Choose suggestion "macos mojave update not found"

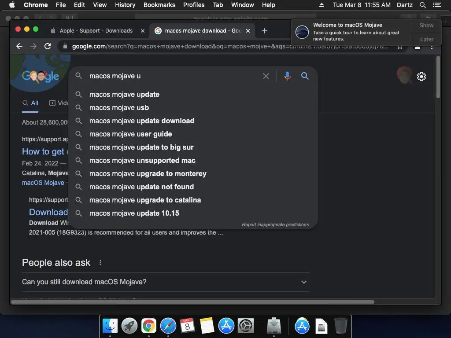[x=193, y=187]
